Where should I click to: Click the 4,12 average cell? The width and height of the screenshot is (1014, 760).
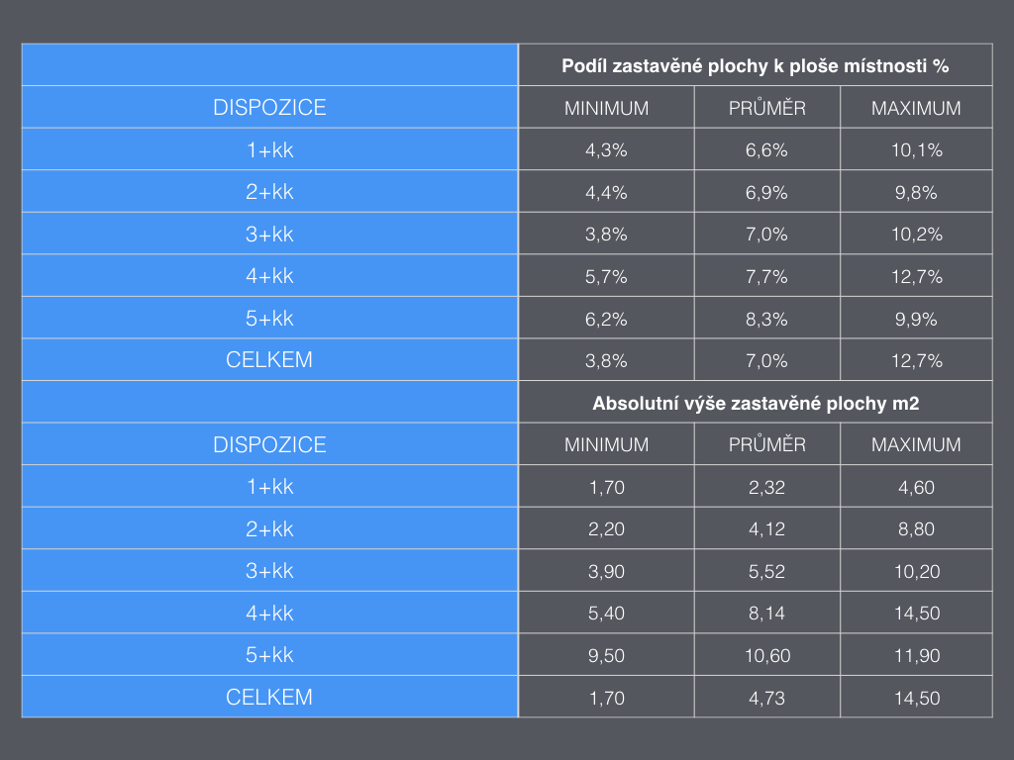766,529
